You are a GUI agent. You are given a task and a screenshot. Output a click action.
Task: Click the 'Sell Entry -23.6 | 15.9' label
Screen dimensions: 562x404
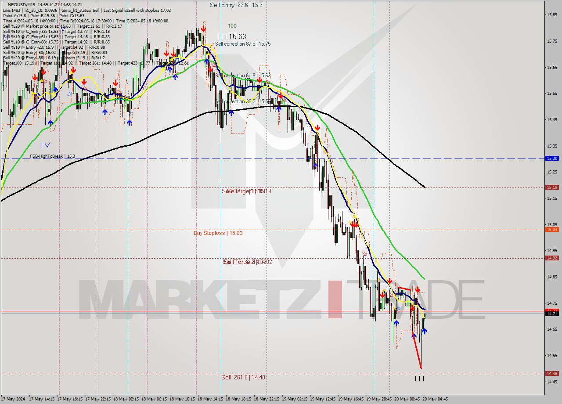[236, 5]
